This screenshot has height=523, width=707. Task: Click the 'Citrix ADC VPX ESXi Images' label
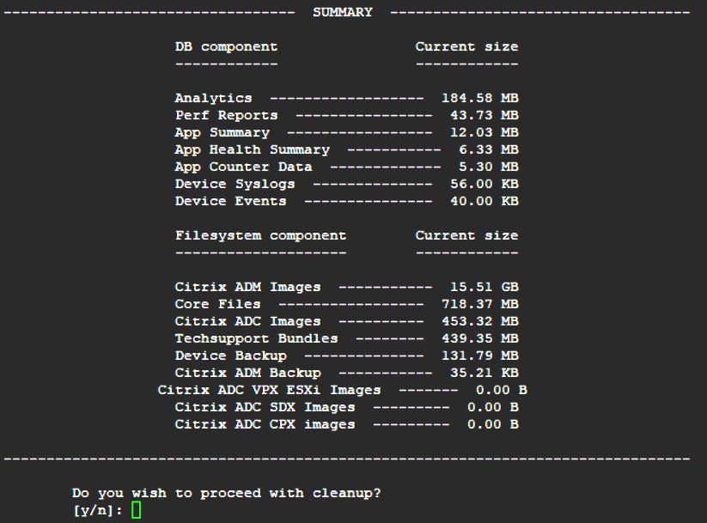[x=269, y=390]
